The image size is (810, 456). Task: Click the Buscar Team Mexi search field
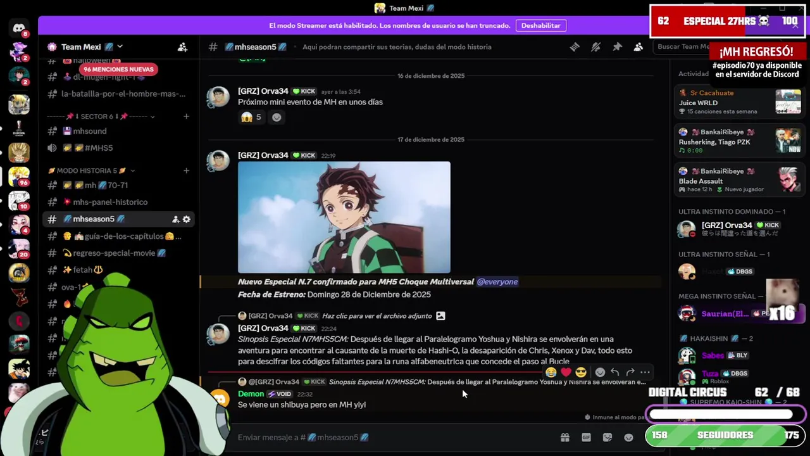point(682,47)
